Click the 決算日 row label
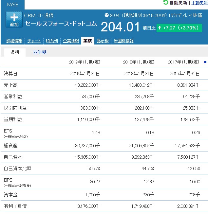The height and width of the screenshot is (214, 208). 10,74
